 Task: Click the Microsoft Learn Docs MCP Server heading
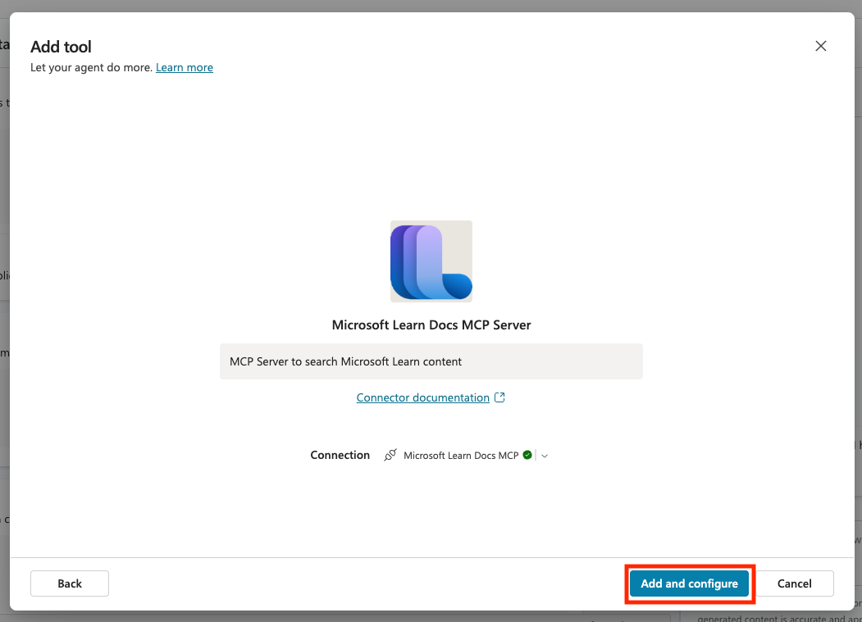point(431,325)
